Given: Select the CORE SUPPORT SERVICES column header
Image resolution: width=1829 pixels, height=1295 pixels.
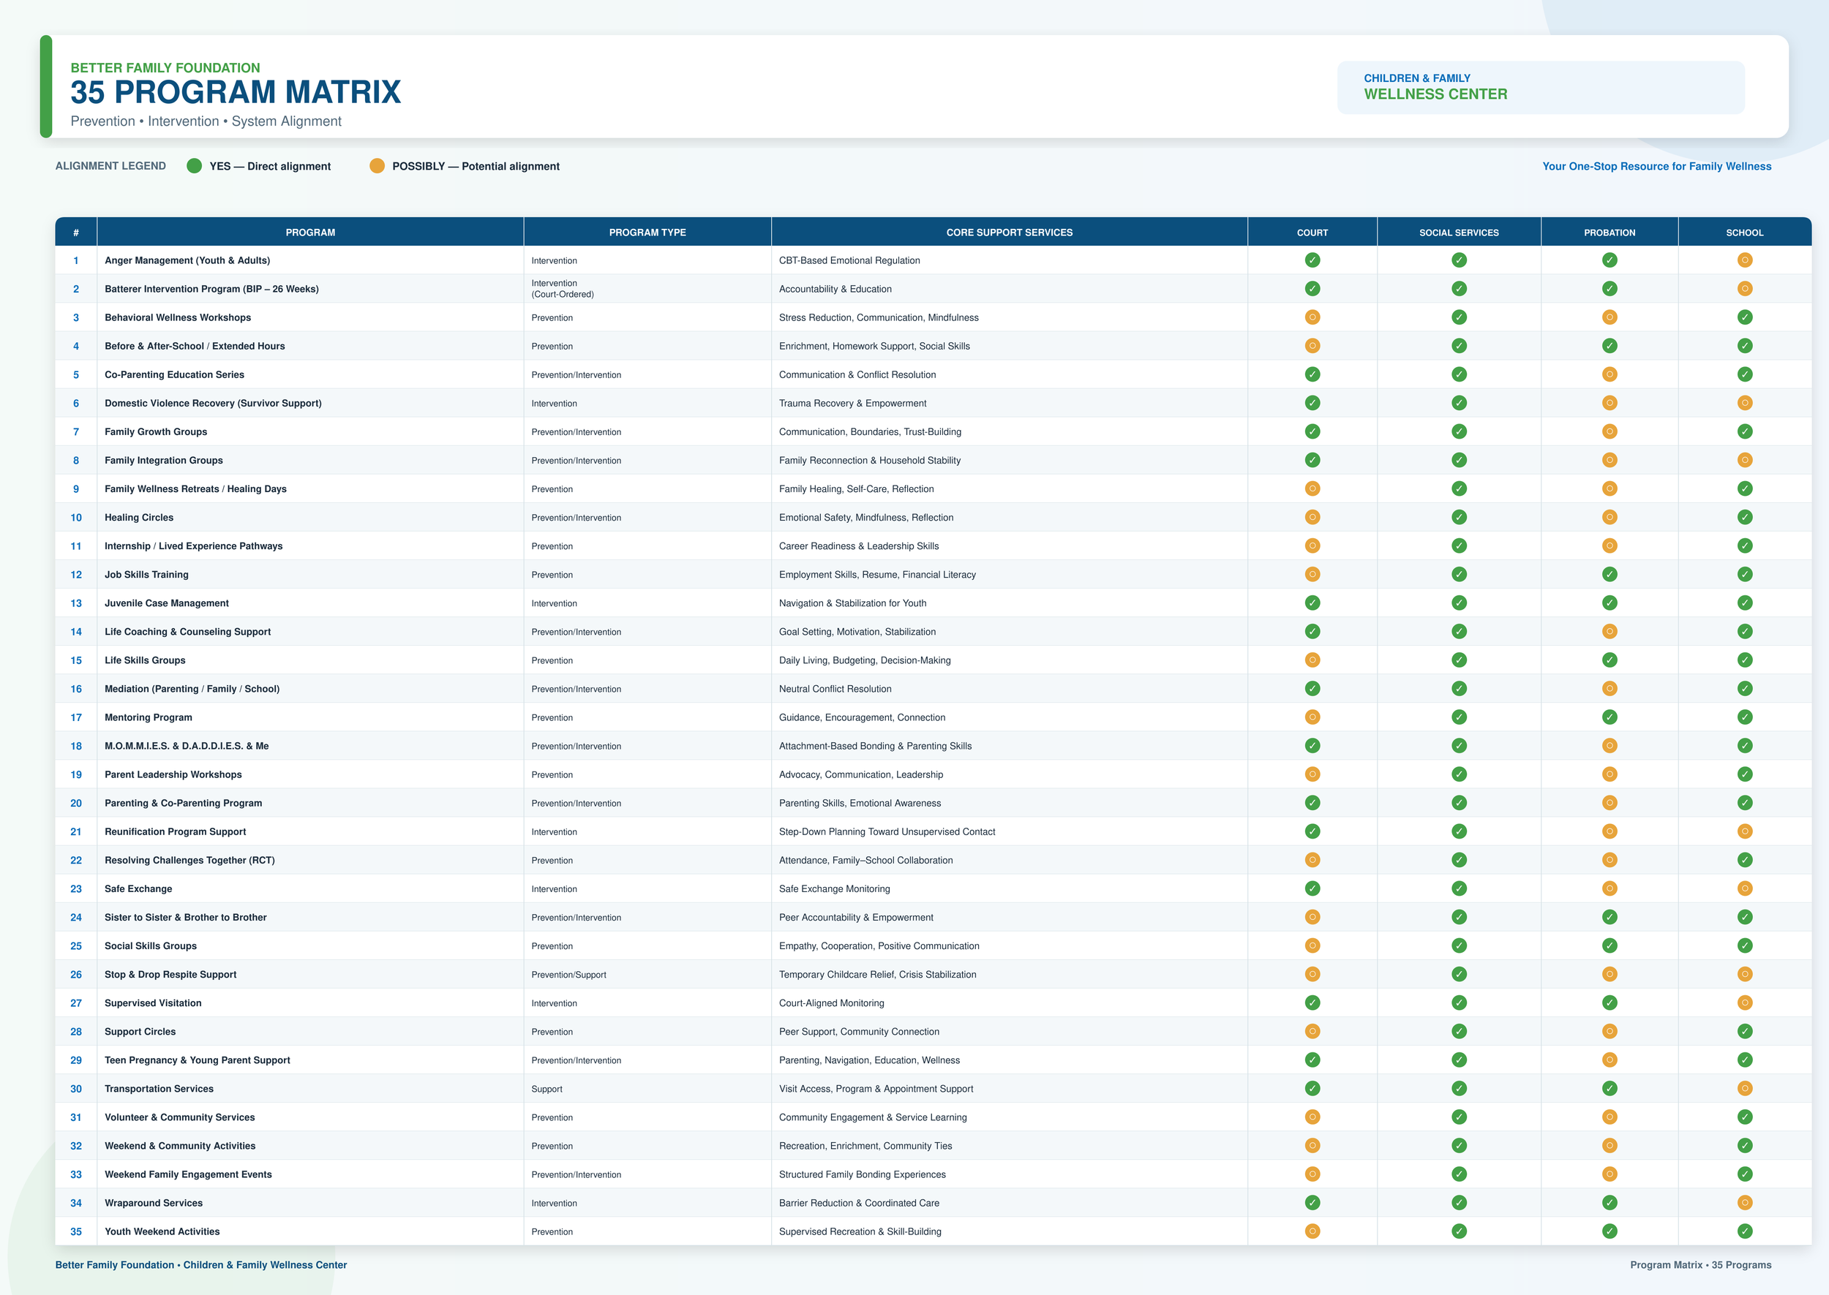Looking at the screenshot, I should coord(1009,232).
